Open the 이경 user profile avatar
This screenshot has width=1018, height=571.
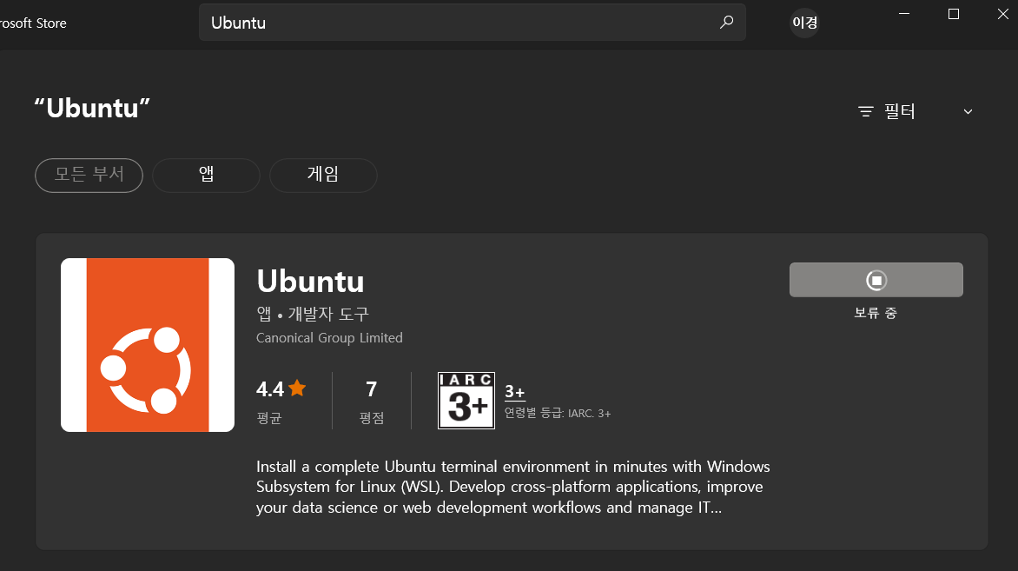pos(804,23)
